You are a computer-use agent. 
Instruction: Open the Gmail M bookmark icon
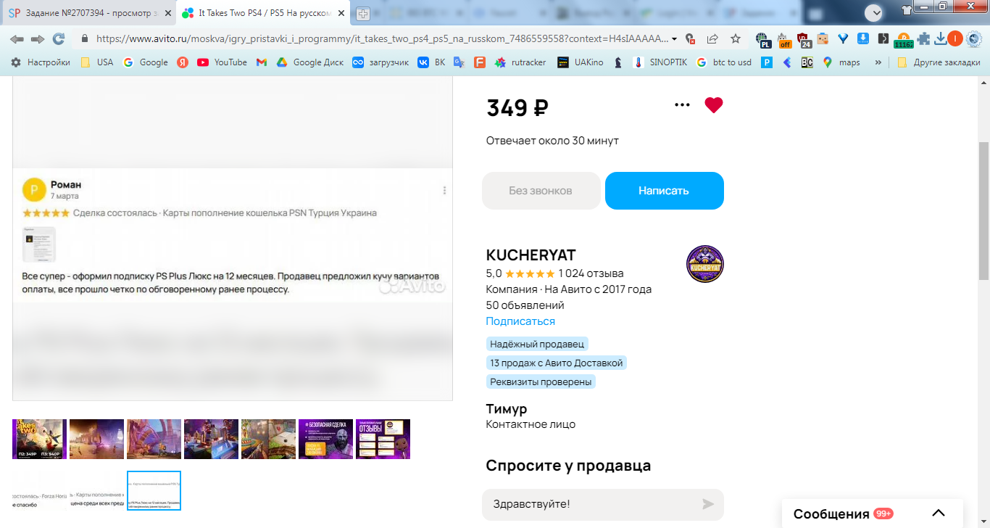point(262,62)
